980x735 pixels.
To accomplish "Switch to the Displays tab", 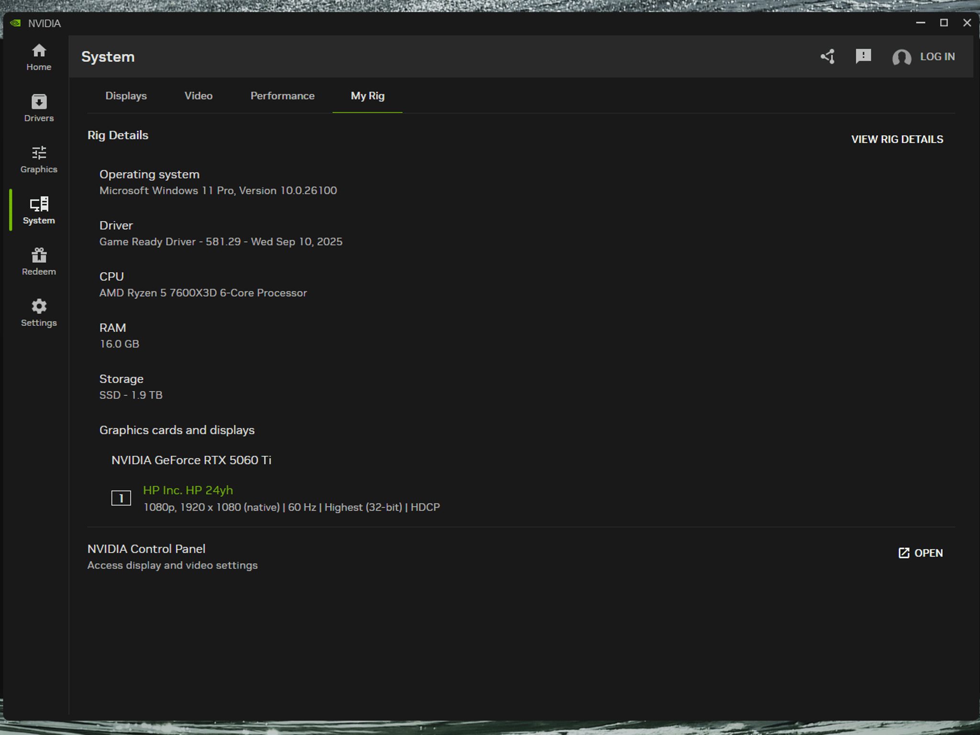I will (x=126, y=96).
